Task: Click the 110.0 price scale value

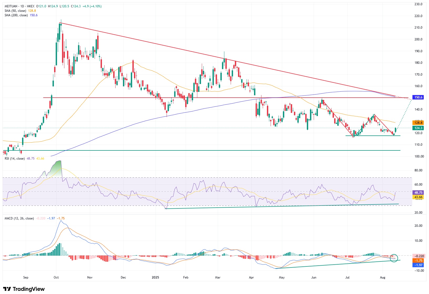Action: [x=418, y=145]
